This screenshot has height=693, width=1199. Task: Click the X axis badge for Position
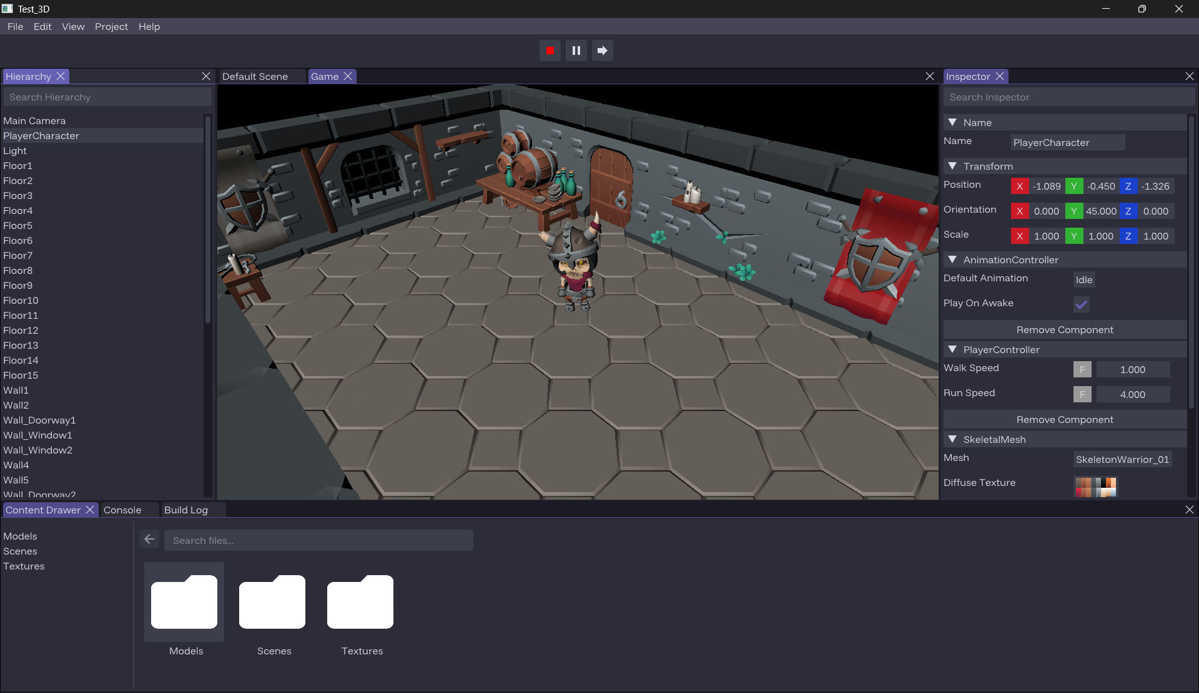click(1020, 186)
